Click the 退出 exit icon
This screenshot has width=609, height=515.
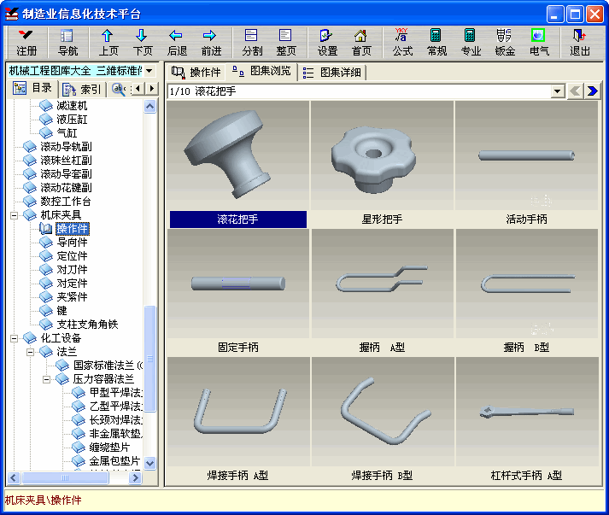580,42
